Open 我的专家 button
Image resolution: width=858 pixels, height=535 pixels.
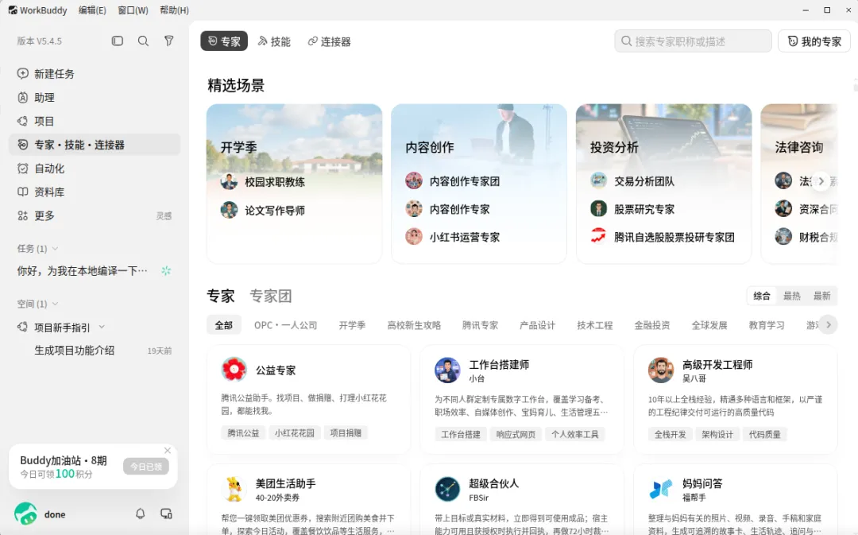[814, 41]
